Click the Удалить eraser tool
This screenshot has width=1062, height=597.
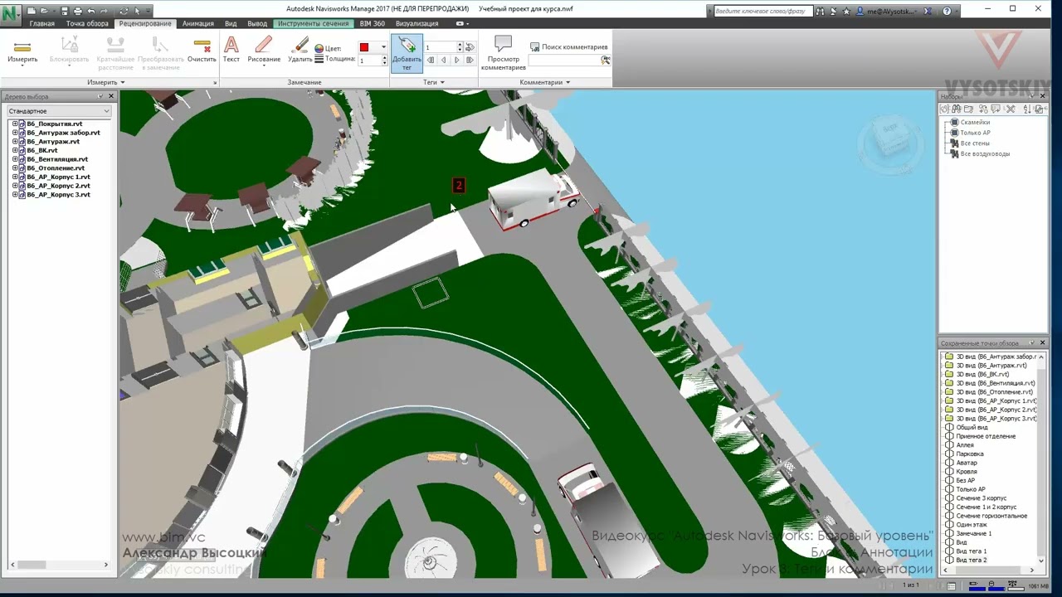coord(300,51)
